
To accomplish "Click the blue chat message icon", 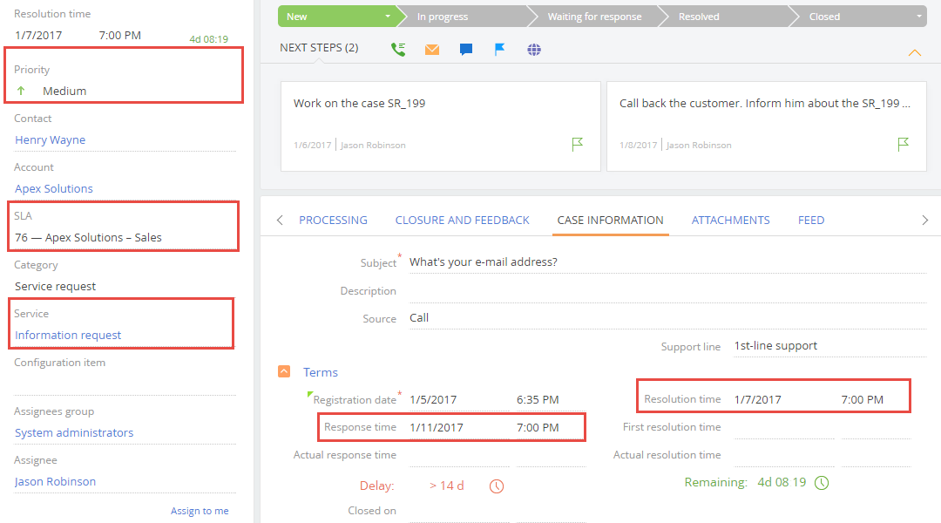I will (x=465, y=50).
